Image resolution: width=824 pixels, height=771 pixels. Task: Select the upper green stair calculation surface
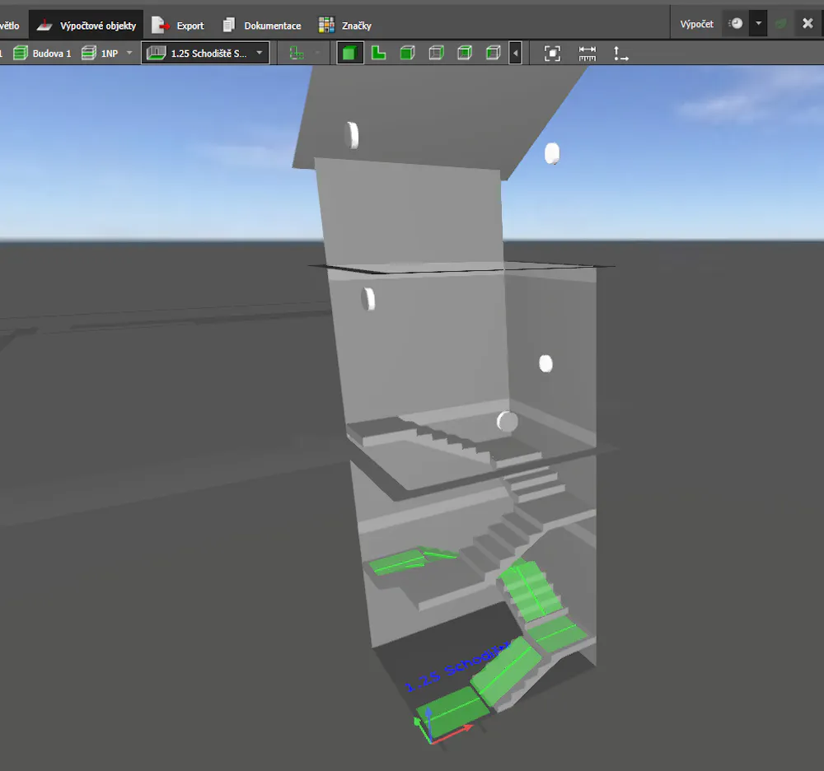click(x=531, y=590)
